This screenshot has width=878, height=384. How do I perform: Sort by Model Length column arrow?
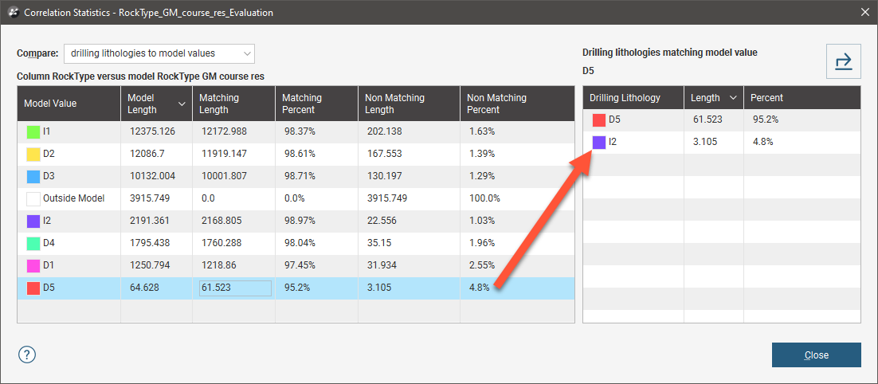coord(182,104)
